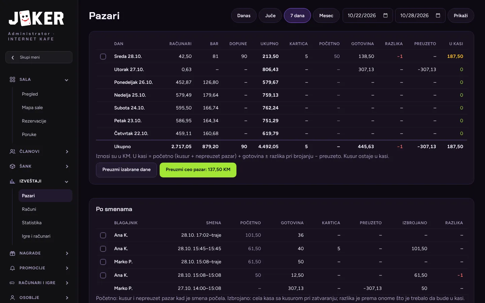485x303 pixels.
Task: Expand the ŠANK section chevron
Action: (x=67, y=167)
